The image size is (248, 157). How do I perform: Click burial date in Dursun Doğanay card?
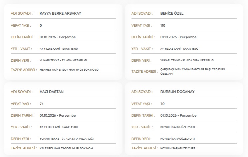178,115
